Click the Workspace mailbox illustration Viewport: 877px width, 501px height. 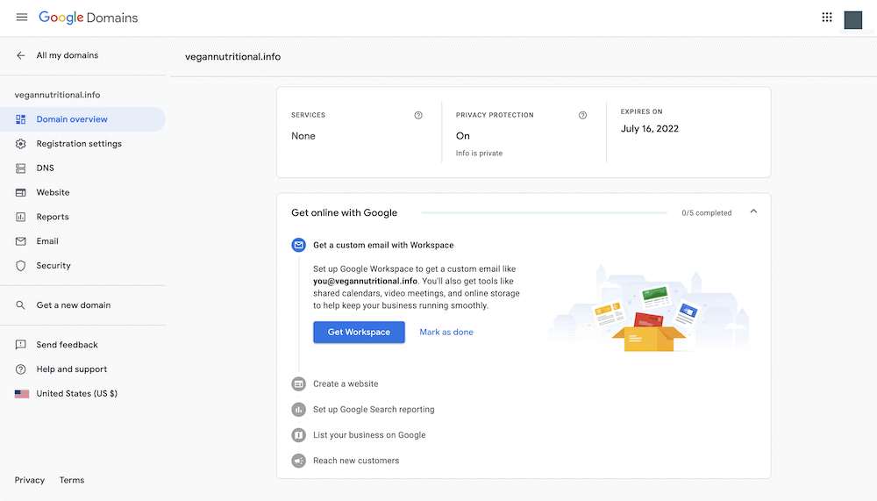coord(649,309)
